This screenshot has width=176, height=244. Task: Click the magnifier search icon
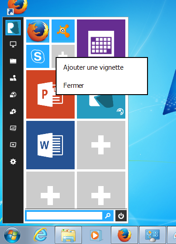click(x=108, y=215)
